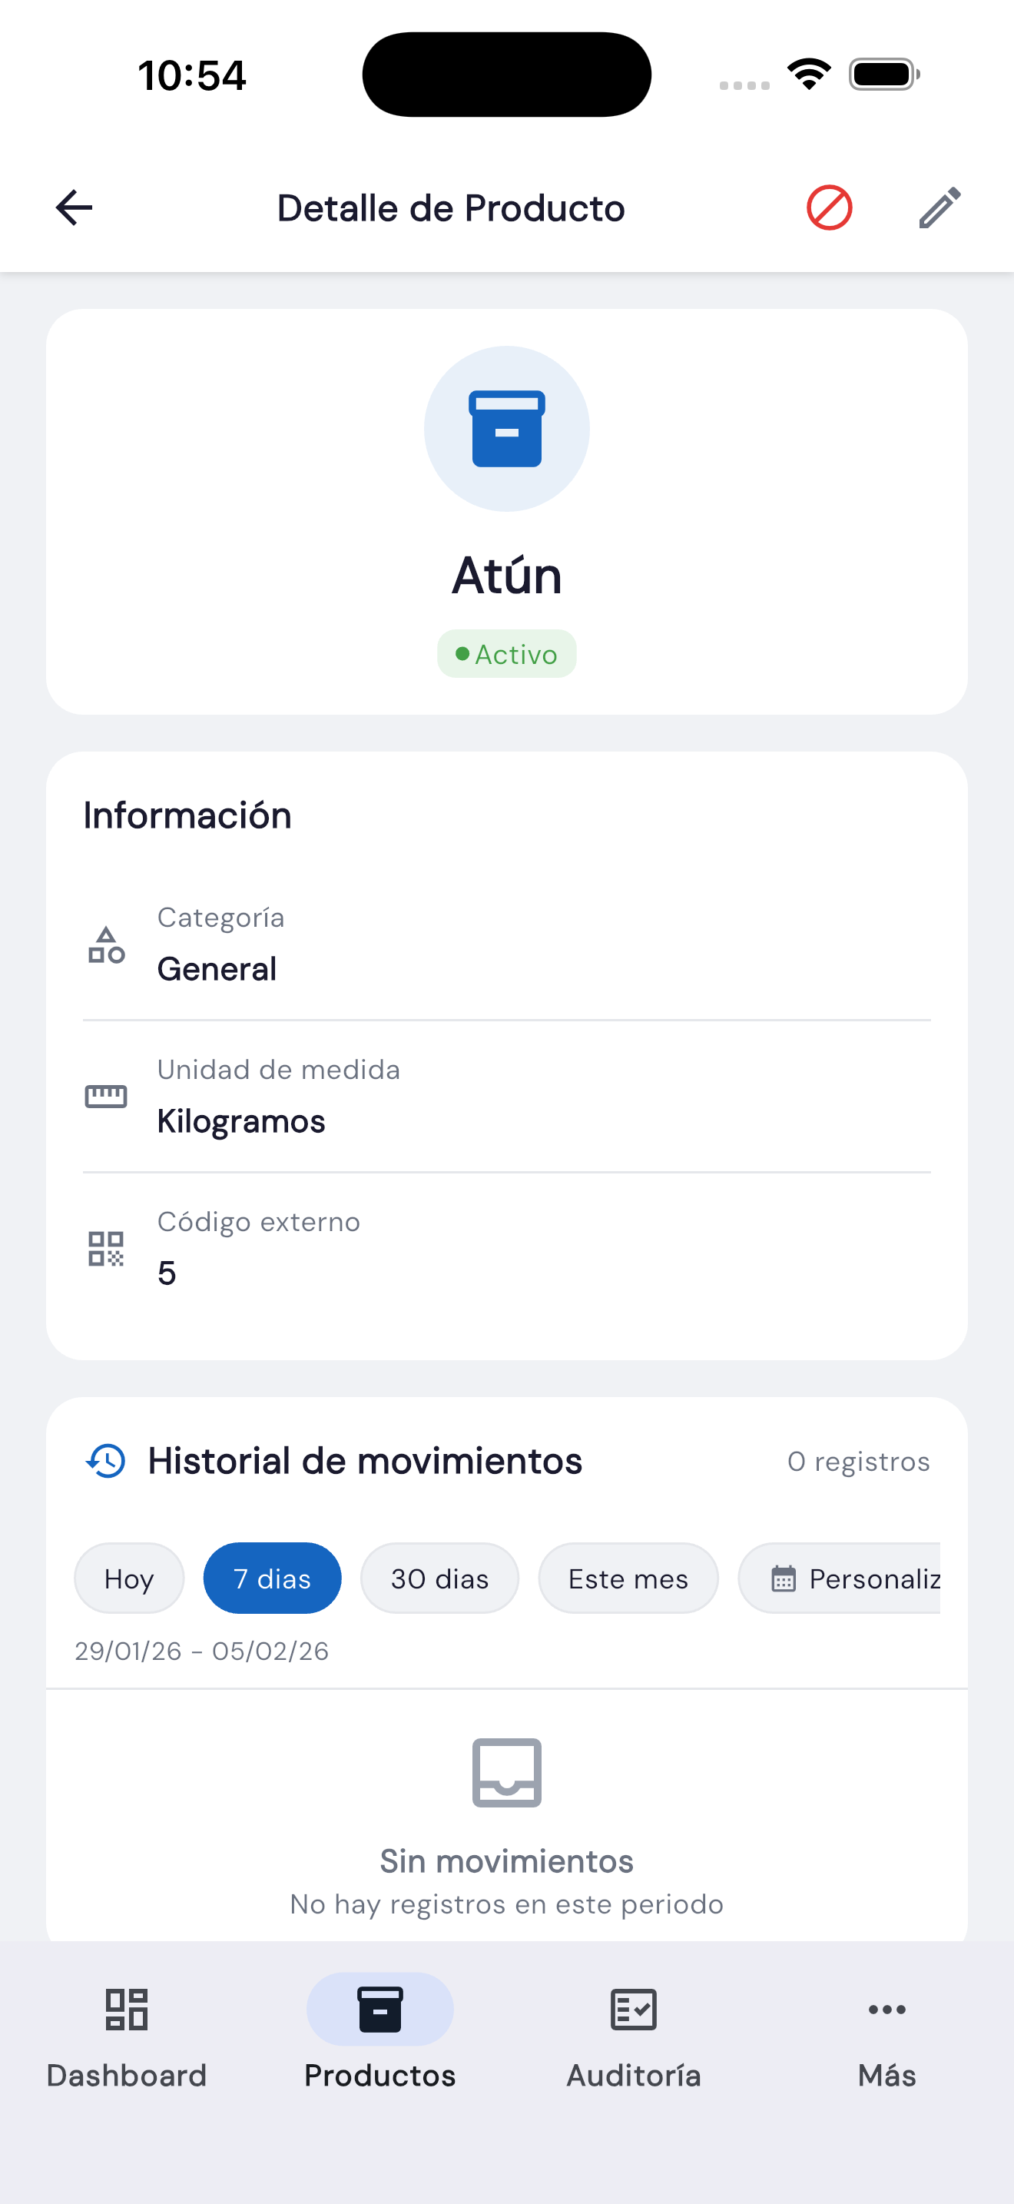Tap the empty inbox tray icon
Image resolution: width=1014 pixels, height=2204 pixels.
pyautogui.click(x=507, y=1772)
